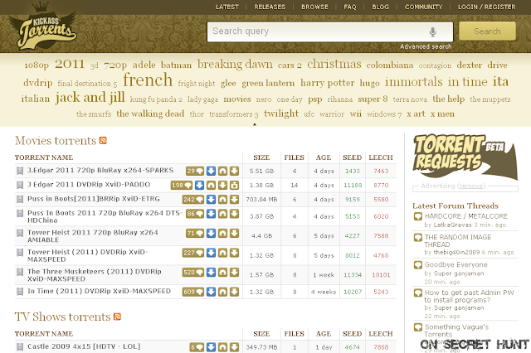Open the FAQ menu item
531x353 pixels.
coord(350,7)
